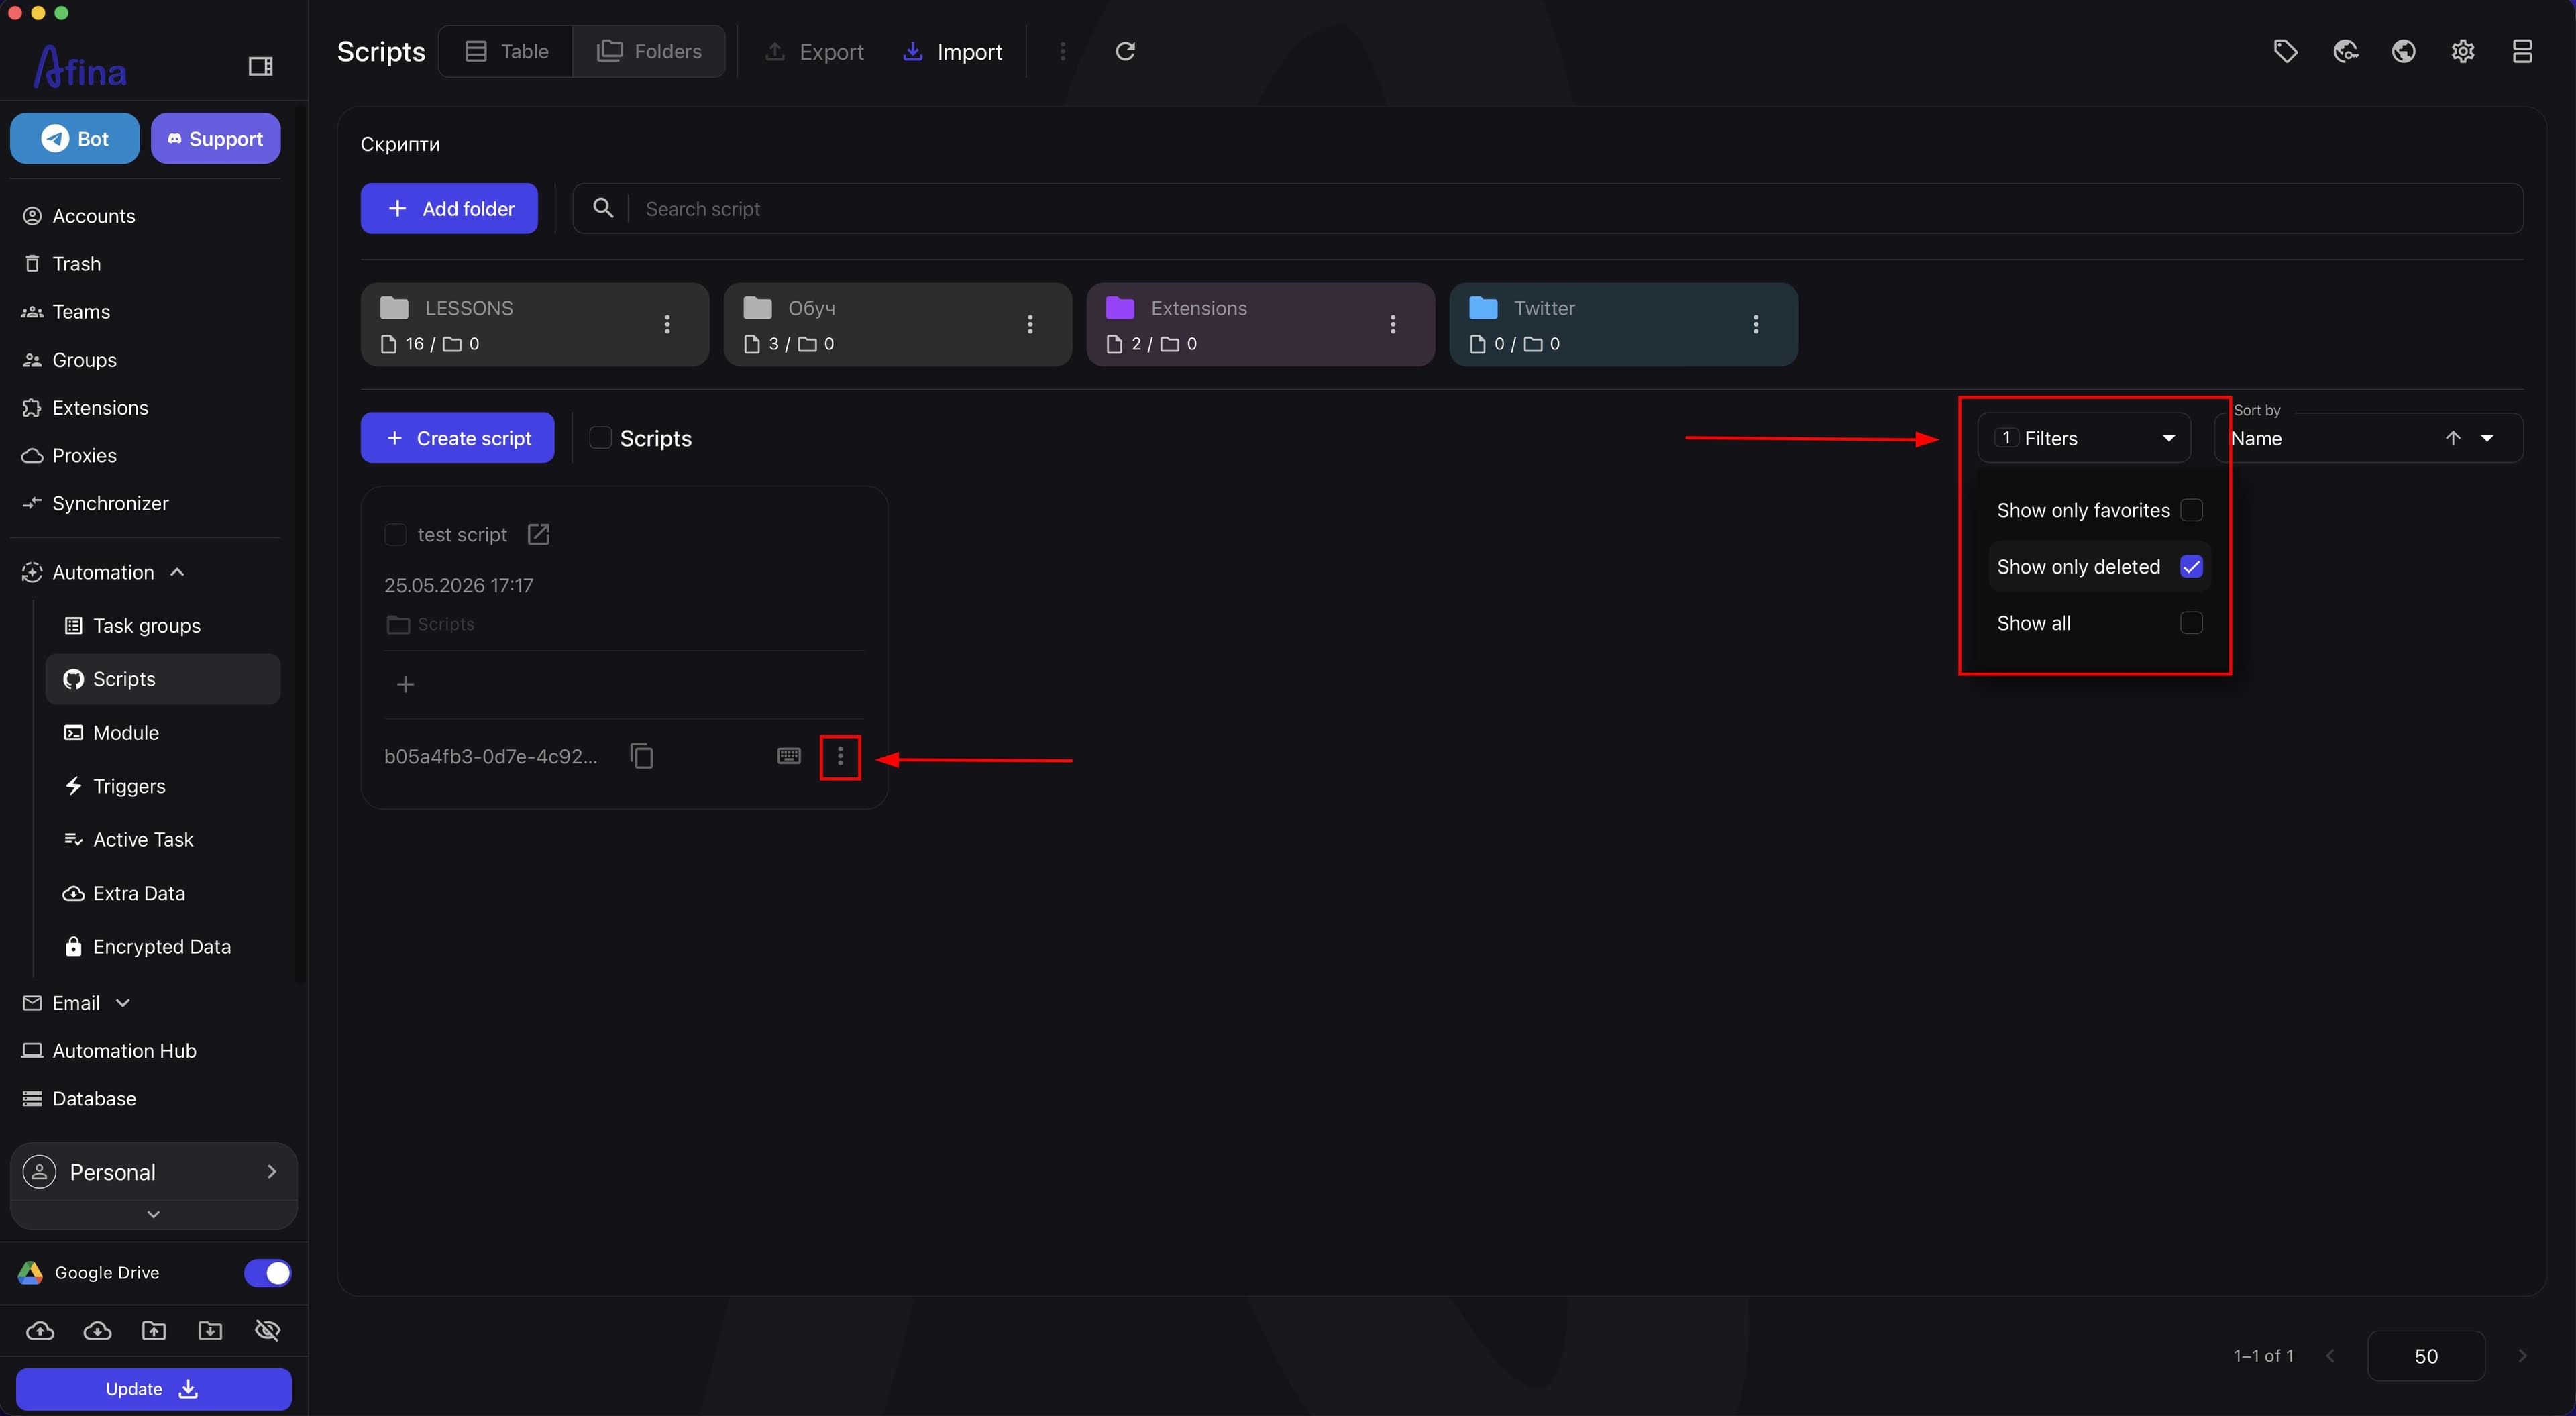Open the tags icon in top bar

[2285, 51]
